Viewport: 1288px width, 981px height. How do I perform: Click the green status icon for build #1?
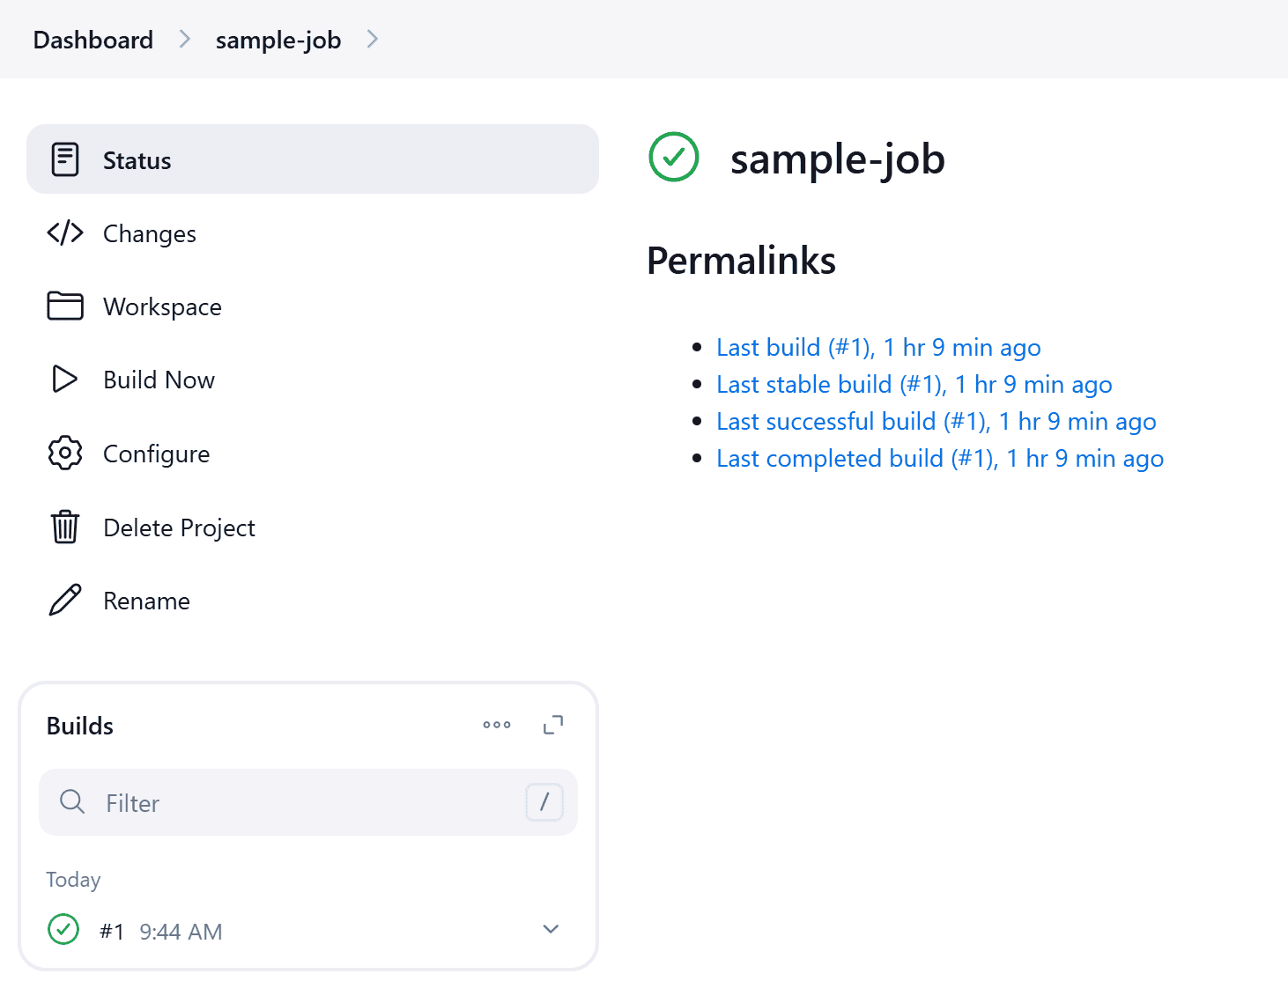63,929
